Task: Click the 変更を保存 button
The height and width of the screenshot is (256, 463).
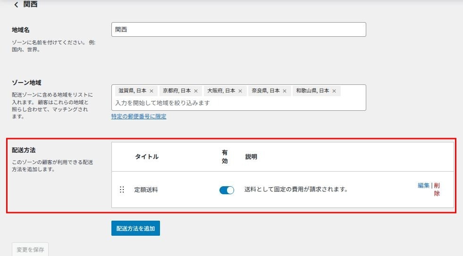Action: [x=30, y=249]
